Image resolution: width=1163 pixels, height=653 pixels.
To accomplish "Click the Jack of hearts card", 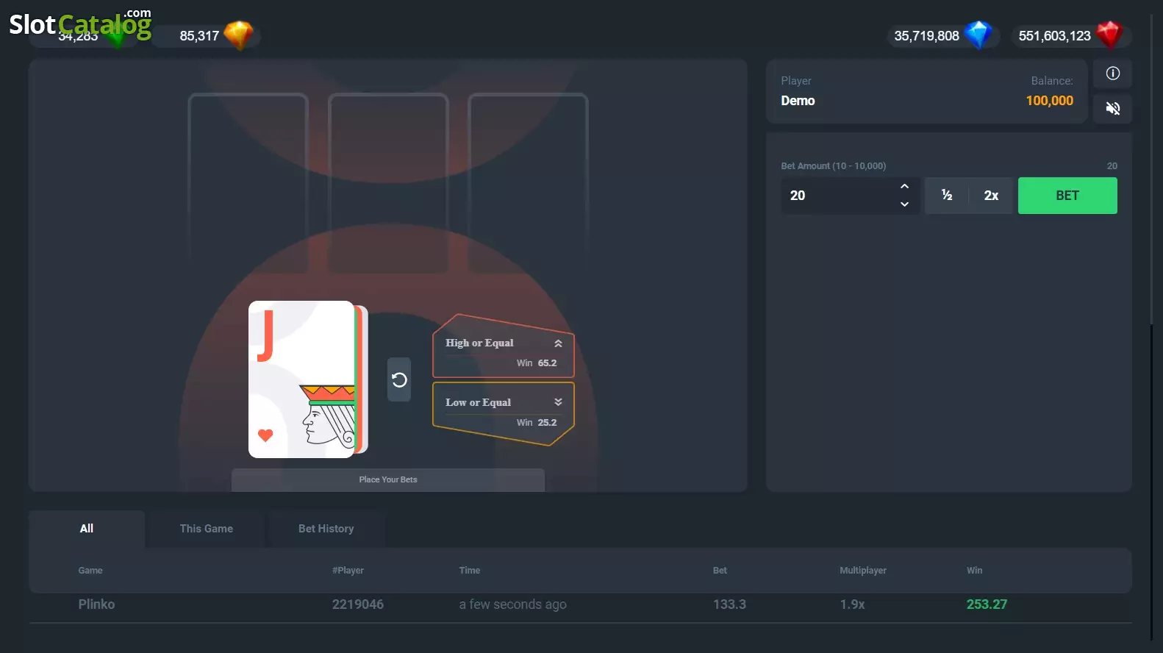I will (301, 379).
